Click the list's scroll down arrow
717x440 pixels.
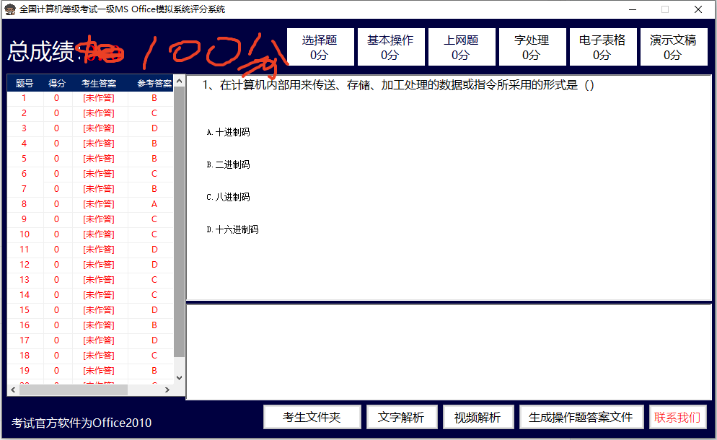click(179, 378)
